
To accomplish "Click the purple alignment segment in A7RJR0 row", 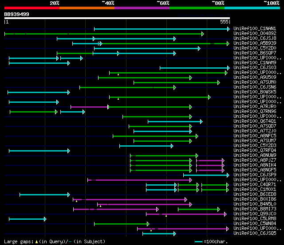I will (x=90, y=107).
